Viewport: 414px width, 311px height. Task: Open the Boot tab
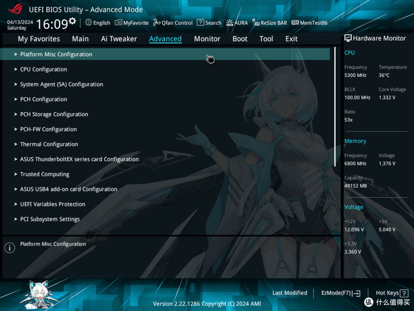coord(240,39)
